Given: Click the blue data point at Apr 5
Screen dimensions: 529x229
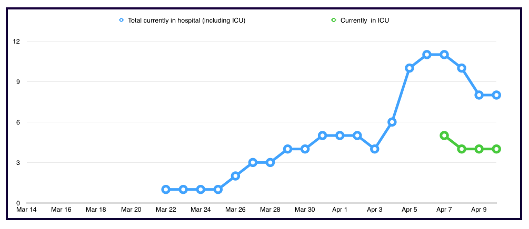Looking at the screenshot, I should coord(410,68).
